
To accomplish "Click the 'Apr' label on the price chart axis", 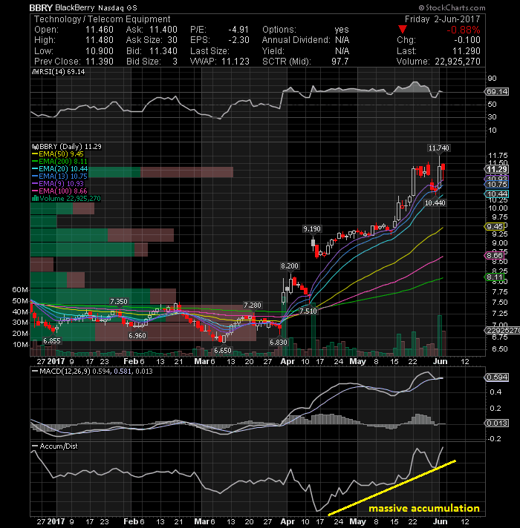I will click(287, 361).
